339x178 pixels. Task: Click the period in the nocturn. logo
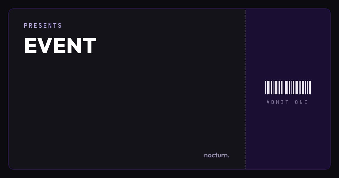pos(229,157)
